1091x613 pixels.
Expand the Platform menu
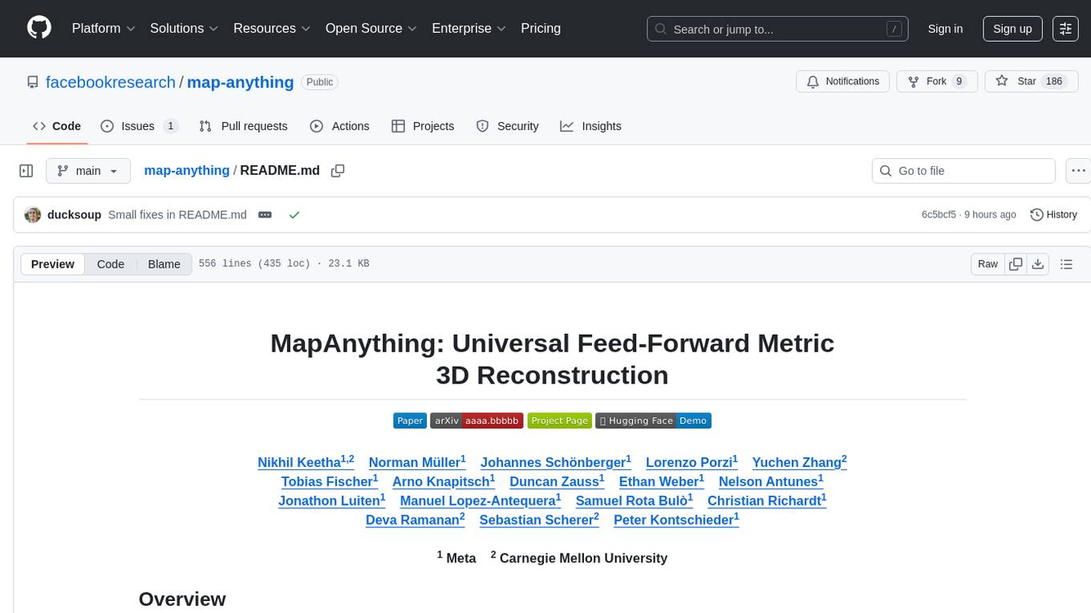(103, 28)
